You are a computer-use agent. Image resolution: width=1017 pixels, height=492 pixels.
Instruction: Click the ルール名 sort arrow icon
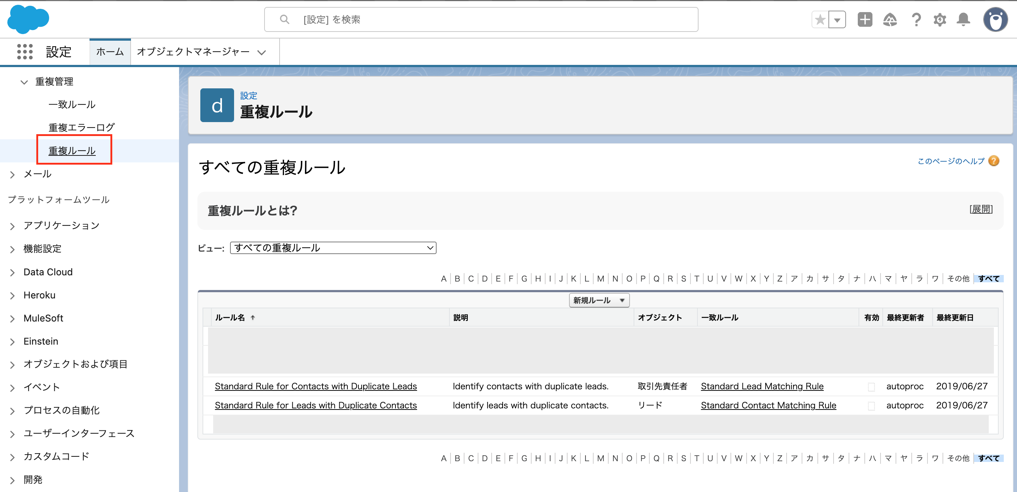(253, 317)
